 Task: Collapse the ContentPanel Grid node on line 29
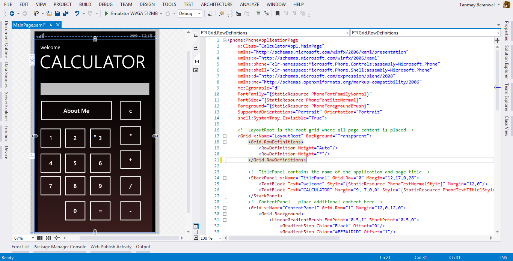pos(225,208)
